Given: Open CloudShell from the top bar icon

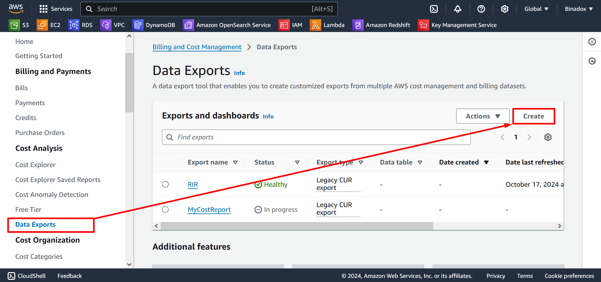Looking at the screenshot, I should (434, 9).
